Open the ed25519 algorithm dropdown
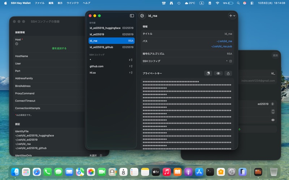Viewport: 289px width, 180px height. tap(266, 104)
